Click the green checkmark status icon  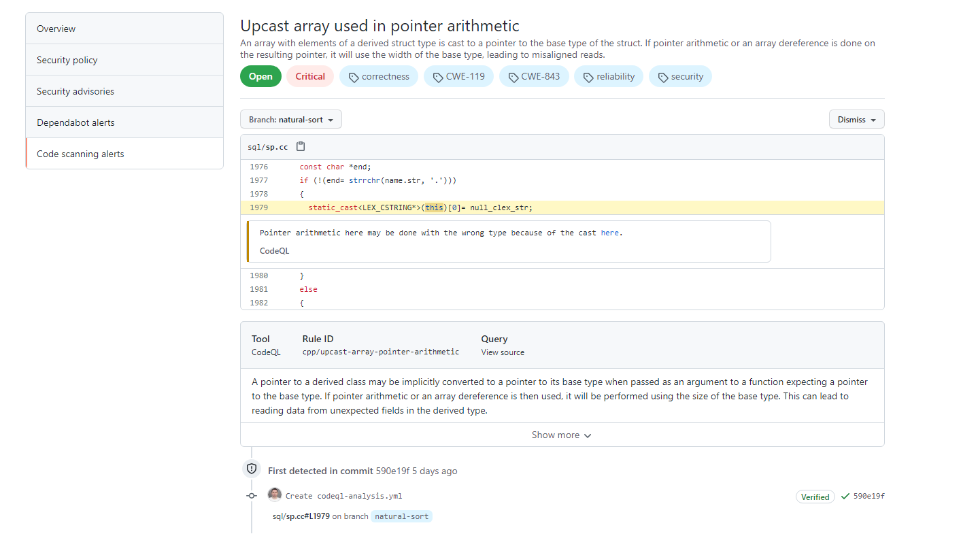[x=845, y=497]
